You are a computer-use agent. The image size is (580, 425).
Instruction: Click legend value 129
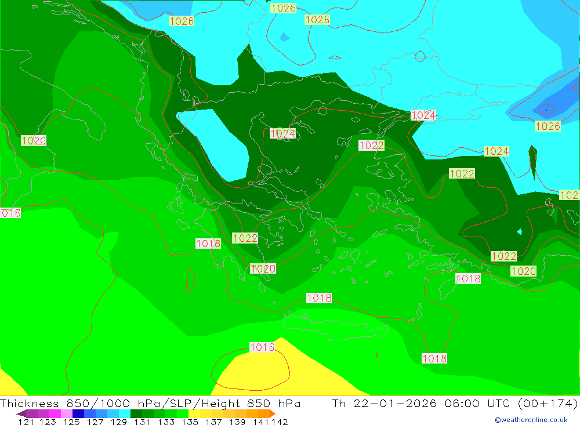click(x=119, y=422)
